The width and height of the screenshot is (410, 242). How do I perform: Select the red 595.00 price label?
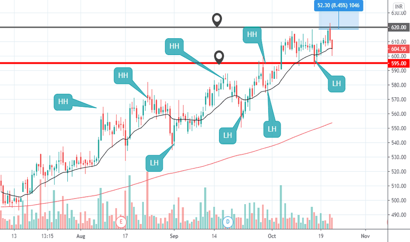coord(399,63)
